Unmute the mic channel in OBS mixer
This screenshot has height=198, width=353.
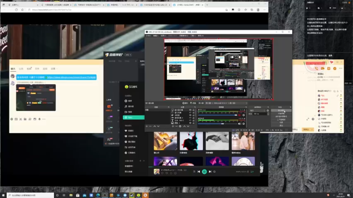pyautogui.click(x=240, y=115)
